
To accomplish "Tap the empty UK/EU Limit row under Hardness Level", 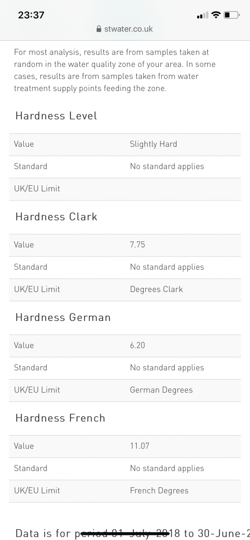I will tap(125, 189).
